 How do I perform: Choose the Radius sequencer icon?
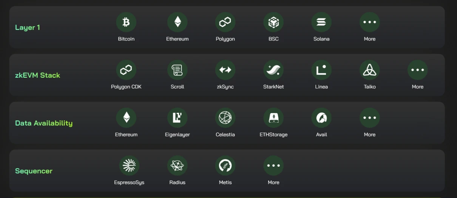pyautogui.click(x=177, y=166)
